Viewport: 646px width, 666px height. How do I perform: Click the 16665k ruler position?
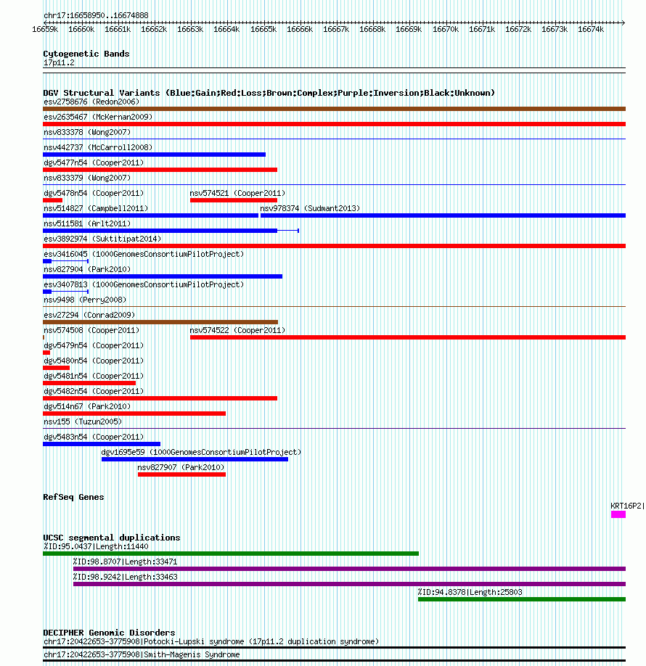point(263,29)
